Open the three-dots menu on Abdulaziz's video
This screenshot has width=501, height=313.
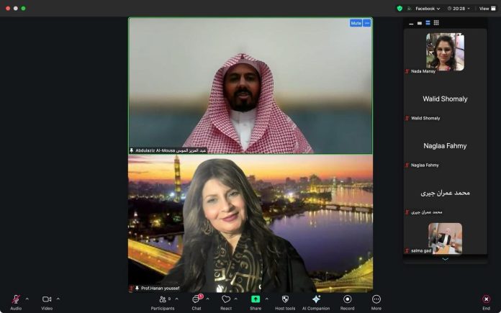click(367, 23)
